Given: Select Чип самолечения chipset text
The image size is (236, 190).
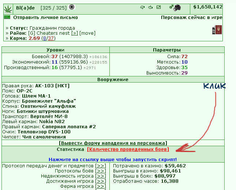Looking at the screenshot, I should 44,137.
